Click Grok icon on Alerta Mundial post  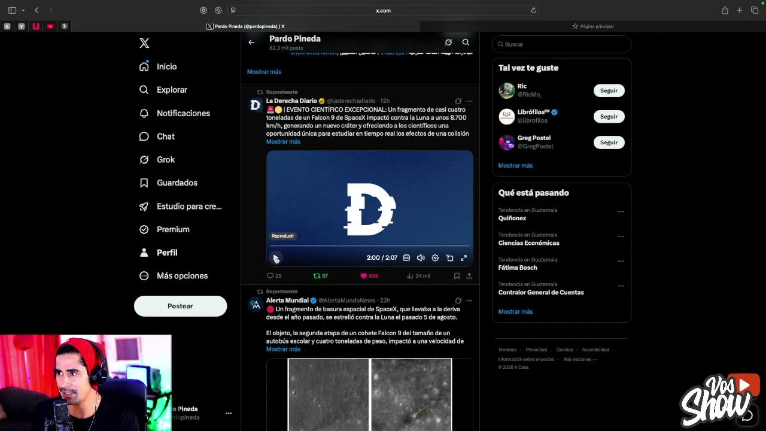tap(458, 301)
